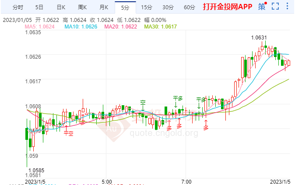
Task: Switch to the 分时 chart tab
Action: pyautogui.click(x=18, y=7)
